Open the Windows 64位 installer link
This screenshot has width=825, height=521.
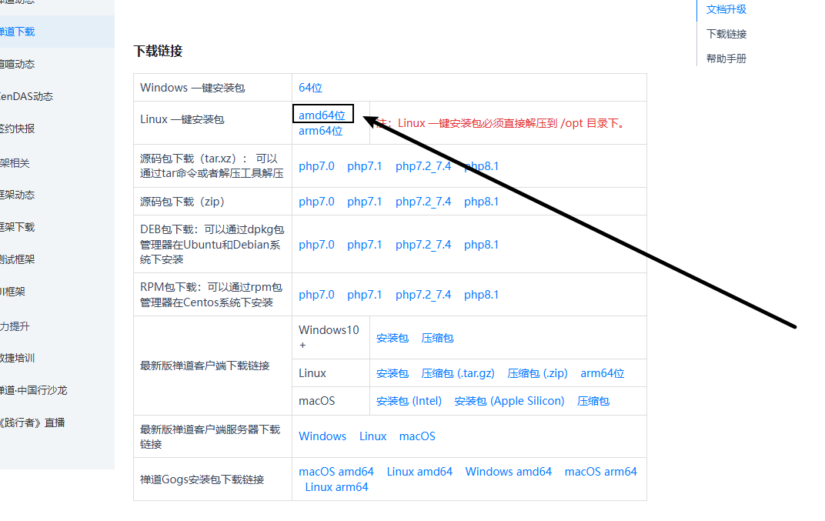coord(310,88)
